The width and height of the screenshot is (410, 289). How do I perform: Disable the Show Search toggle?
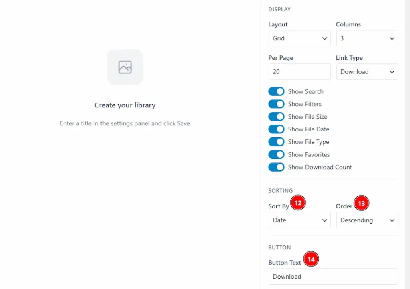(276, 91)
